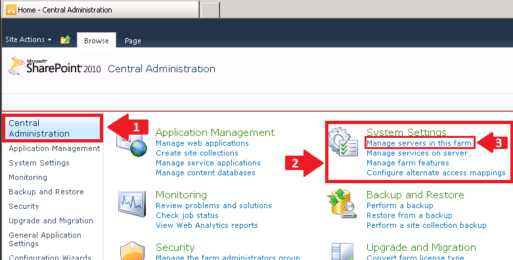Click Check job status link
513x260 pixels.
click(187, 215)
